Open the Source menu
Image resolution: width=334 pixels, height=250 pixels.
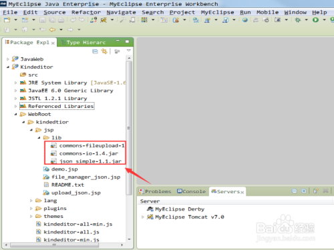(x=55, y=12)
